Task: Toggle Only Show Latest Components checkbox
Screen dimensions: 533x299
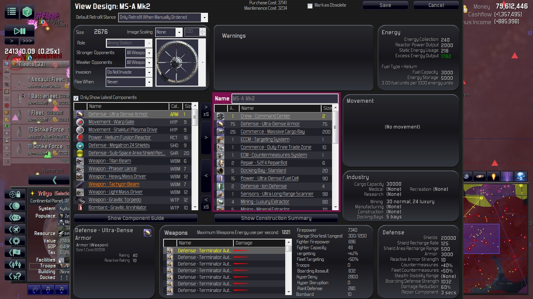Action: pos(76,98)
